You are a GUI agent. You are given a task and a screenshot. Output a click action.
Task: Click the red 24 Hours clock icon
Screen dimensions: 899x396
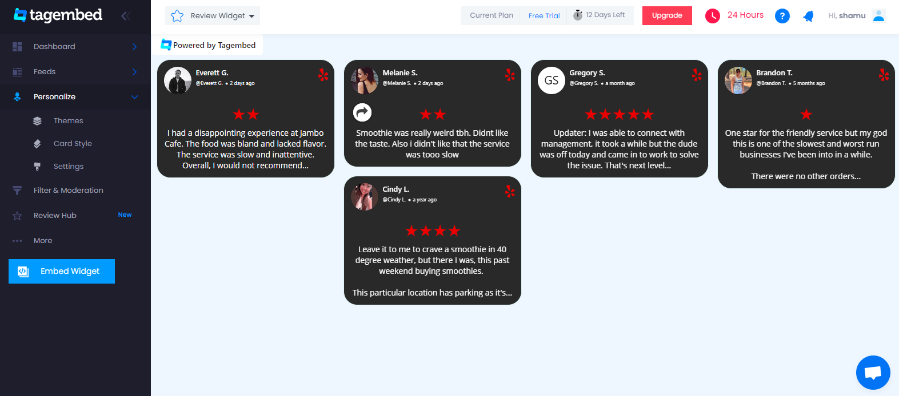coord(713,16)
